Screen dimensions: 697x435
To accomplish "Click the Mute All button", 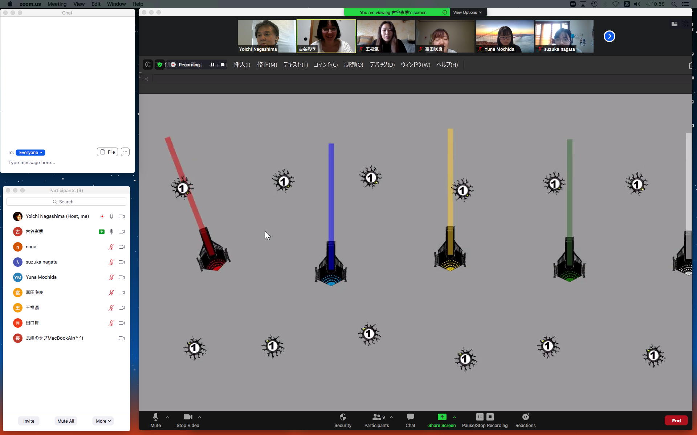I will click(x=66, y=421).
